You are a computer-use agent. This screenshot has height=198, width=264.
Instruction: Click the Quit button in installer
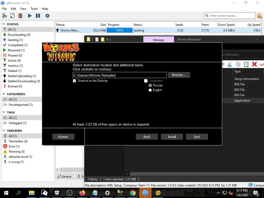(197, 137)
